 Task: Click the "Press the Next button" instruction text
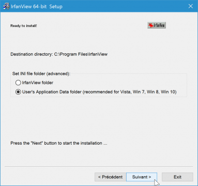pyautogui.click(x=59, y=143)
